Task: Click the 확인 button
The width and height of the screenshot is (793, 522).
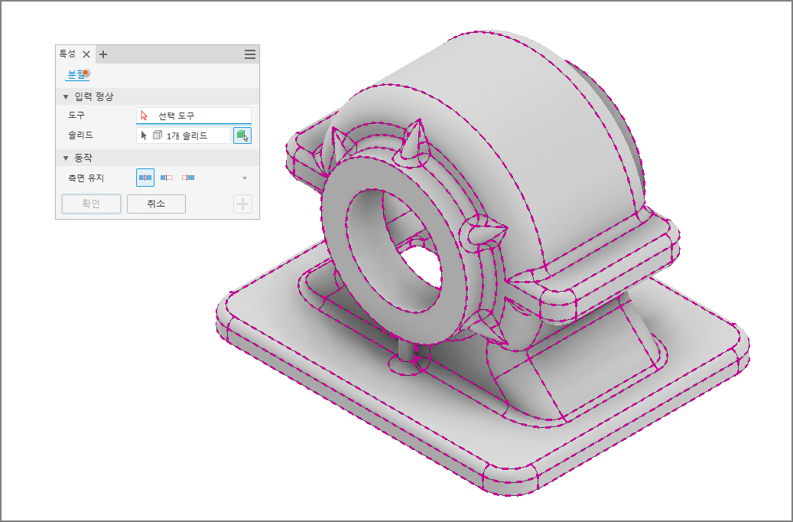Action: click(92, 204)
